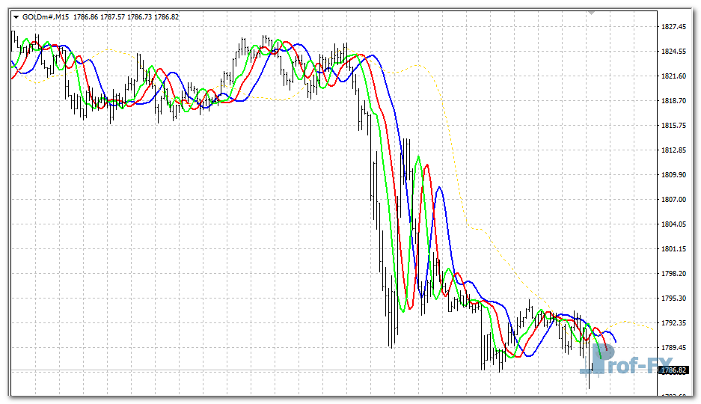Click the 1818.70 price axis label

673,101
